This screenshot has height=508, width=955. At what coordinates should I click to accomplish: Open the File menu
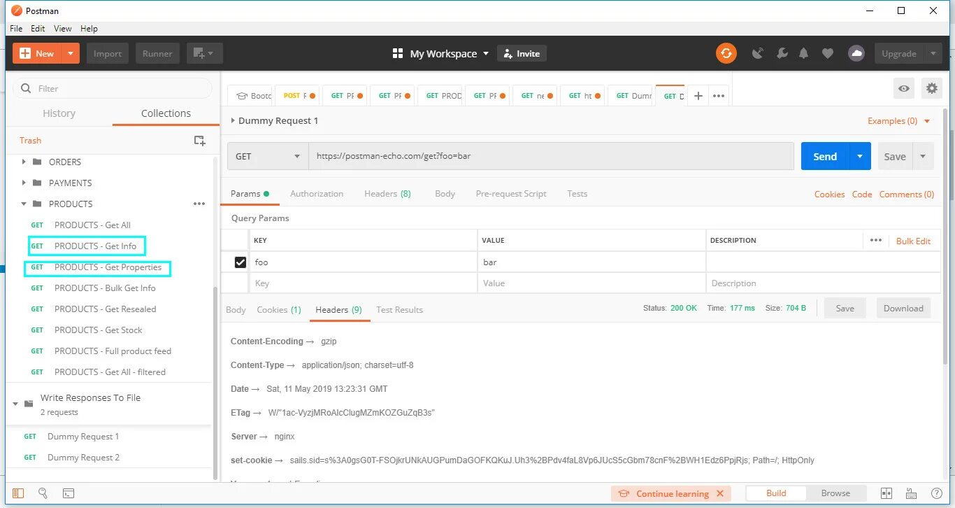click(16, 29)
